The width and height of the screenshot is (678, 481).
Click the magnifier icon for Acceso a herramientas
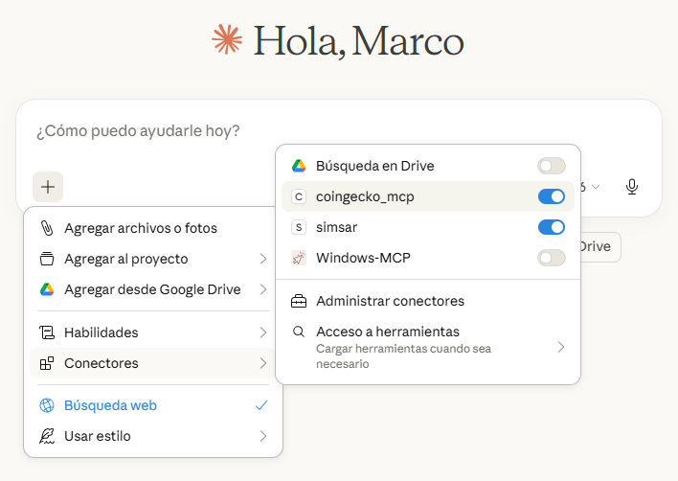[x=299, y=332]
